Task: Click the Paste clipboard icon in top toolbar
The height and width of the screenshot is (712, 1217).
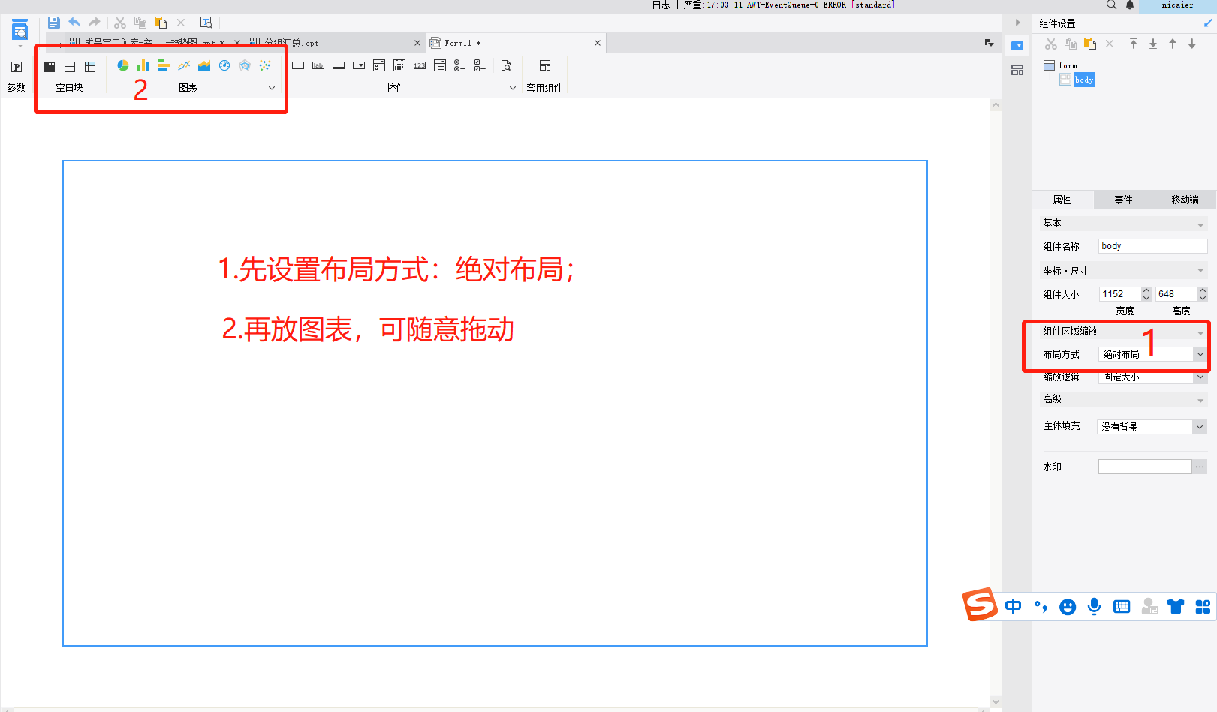Action: click(x=161, y=23)
